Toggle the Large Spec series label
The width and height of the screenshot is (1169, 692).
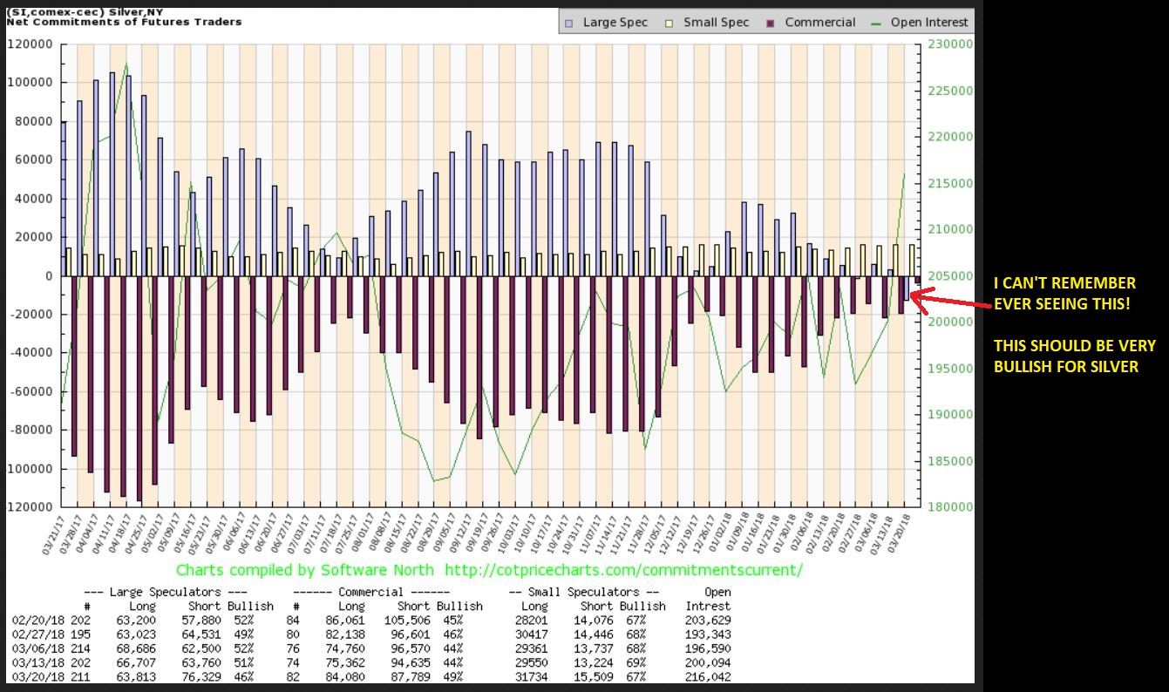point(615,23)
